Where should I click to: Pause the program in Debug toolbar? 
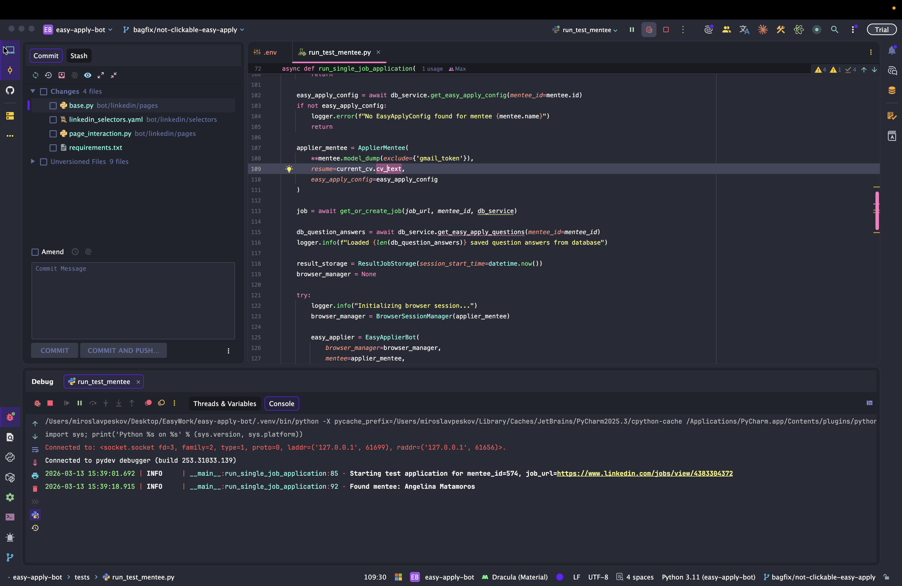pos(80,403)
